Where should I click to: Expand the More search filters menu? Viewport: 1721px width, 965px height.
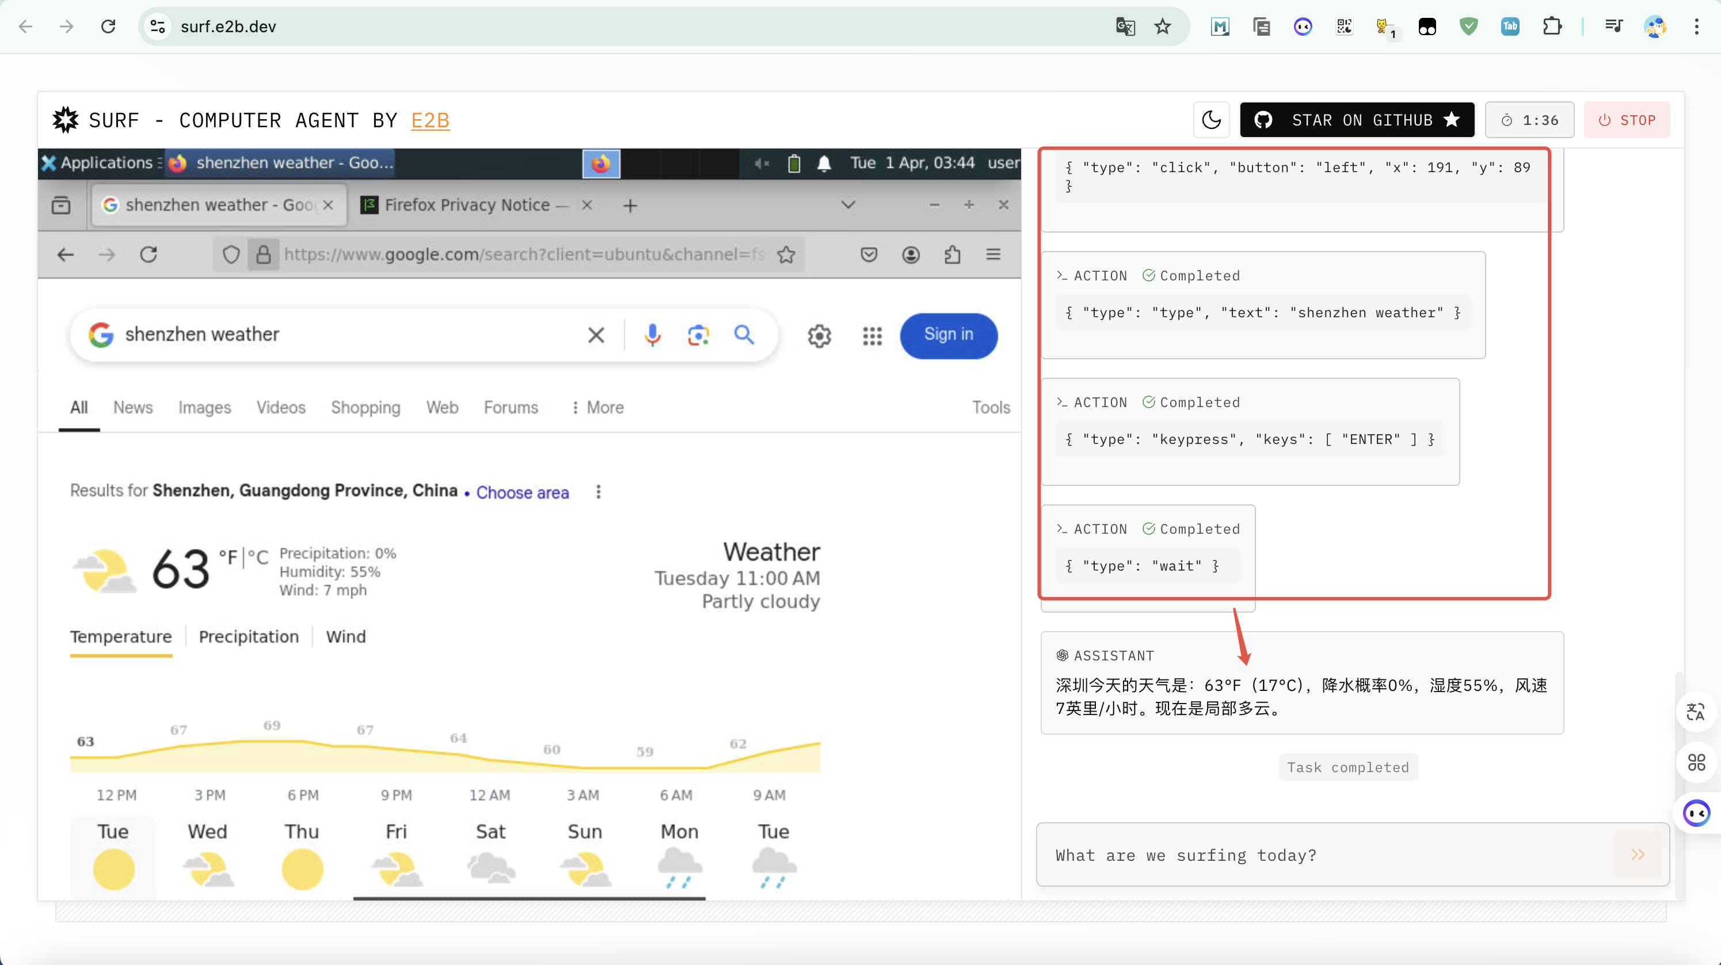[597, 407]
